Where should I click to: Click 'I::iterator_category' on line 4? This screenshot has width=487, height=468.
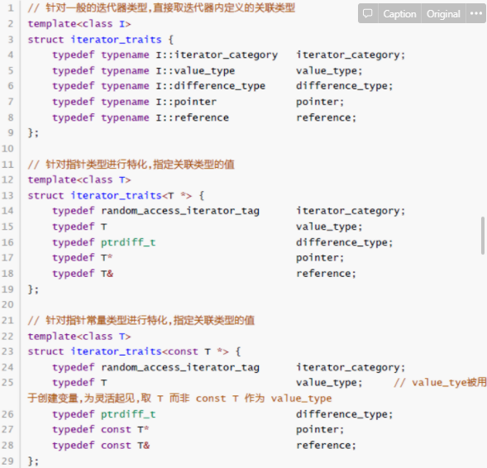217,55
